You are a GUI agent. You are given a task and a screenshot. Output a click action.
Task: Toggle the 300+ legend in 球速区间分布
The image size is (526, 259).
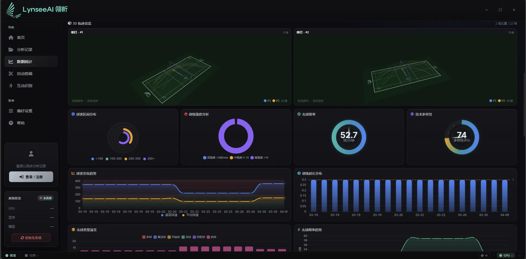click(x=149, y=159)
